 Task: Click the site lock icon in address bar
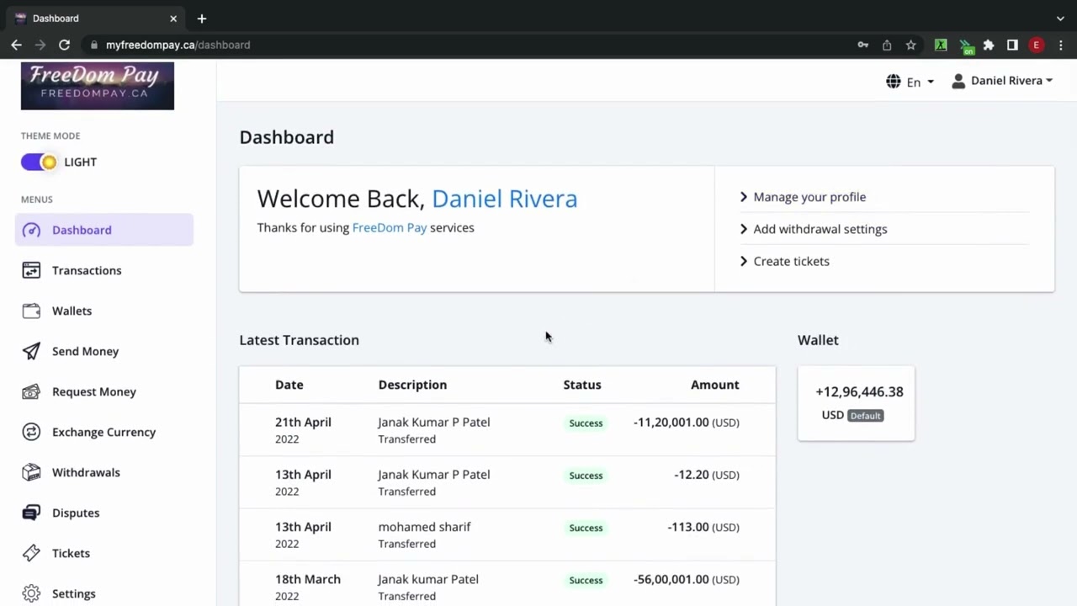pyautogui.click(x=94, y=45)
